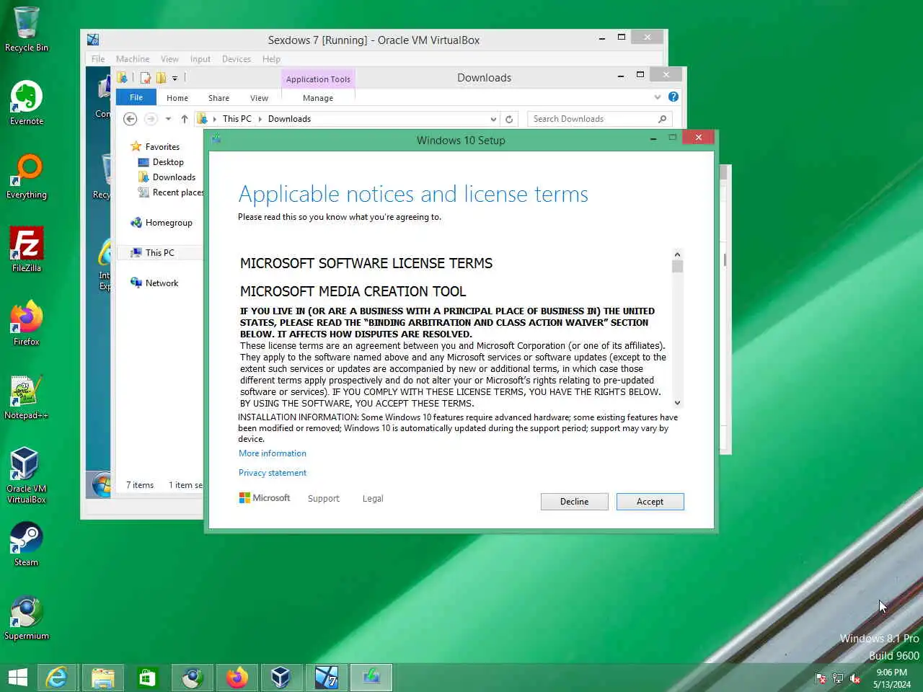Viewport: 923px width, 692px height.
Task: Open the Input menu in VirtualBox
Action: (x=200, y=59)
